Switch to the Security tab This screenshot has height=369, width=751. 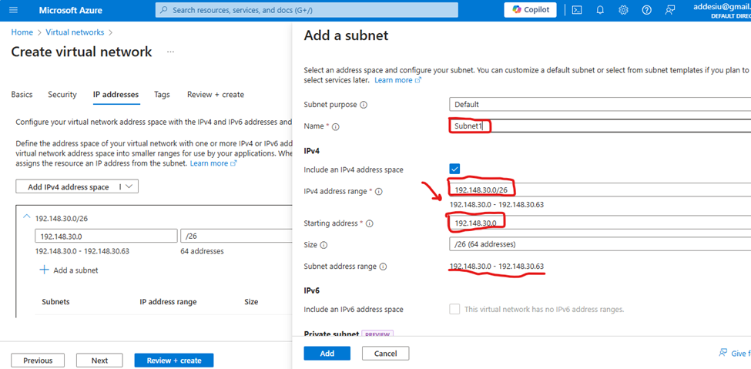point(62,95)
